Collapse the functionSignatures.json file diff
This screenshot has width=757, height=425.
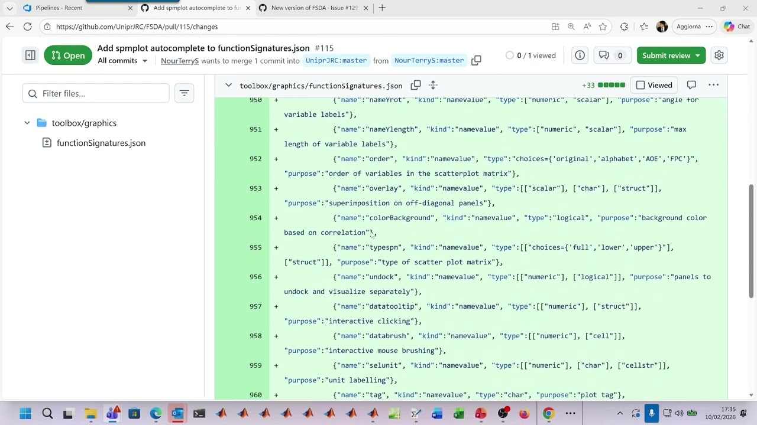click(x=228, y=86)
